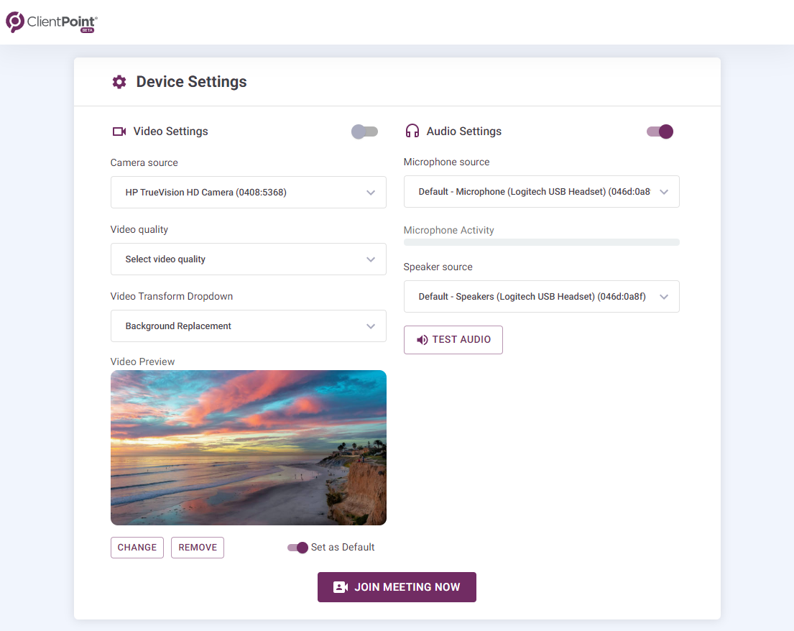The width and height of the screenshot is (794, 631).
Task: Click the Set as Default label
Action: 343,548
